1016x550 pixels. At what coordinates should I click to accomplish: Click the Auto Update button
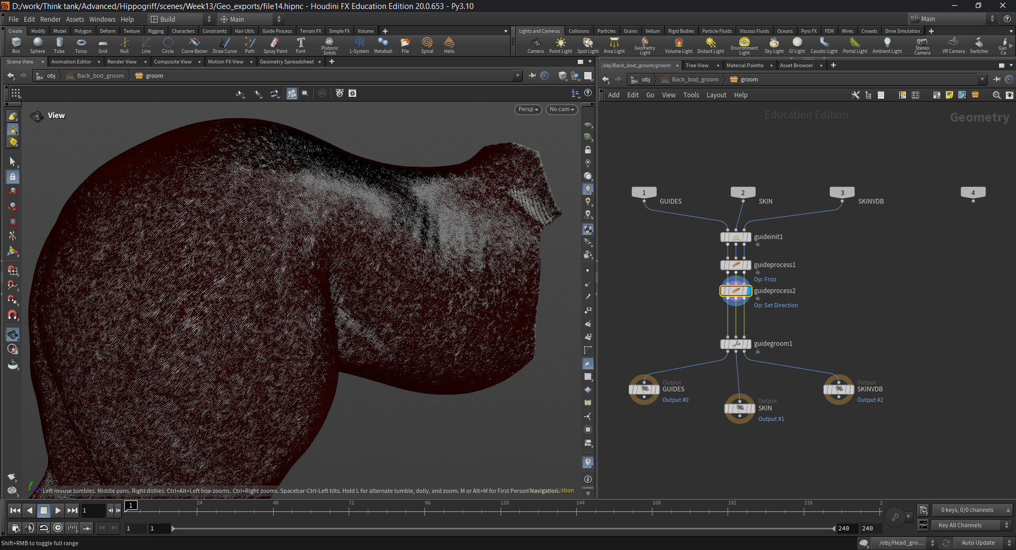[x=978, y=543]
